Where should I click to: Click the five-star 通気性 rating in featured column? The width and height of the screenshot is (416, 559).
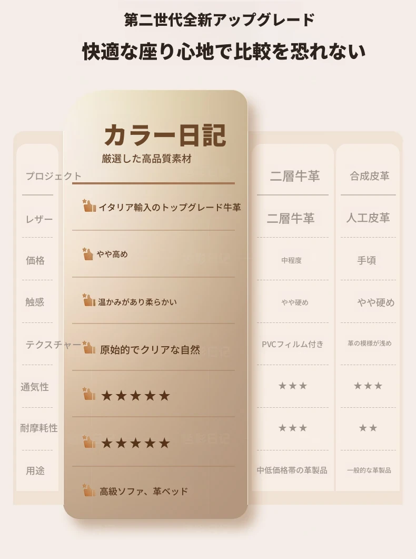135,396
